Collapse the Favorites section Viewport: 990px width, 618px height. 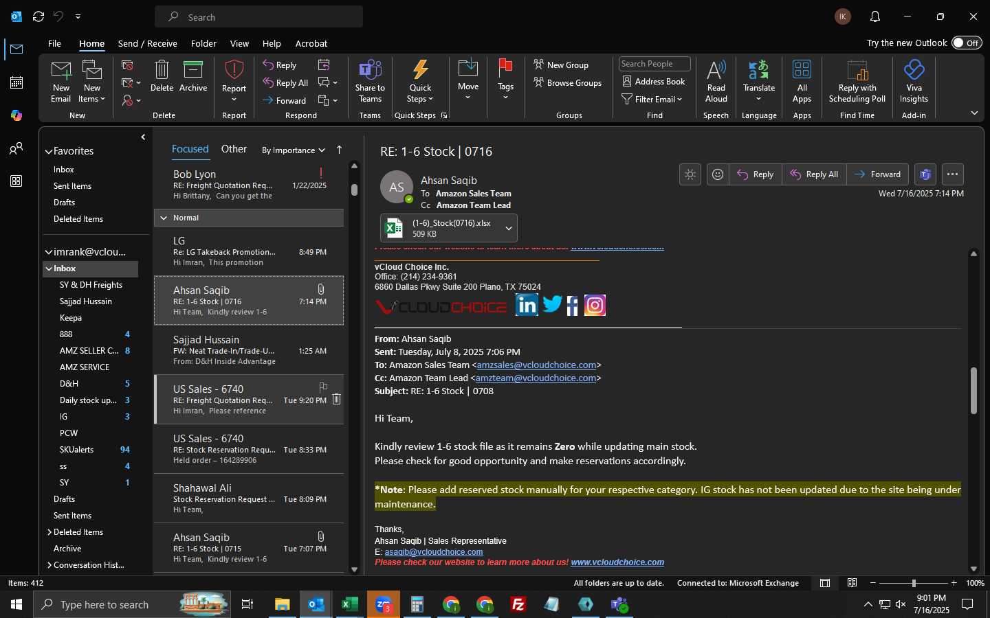pos(49,152)
